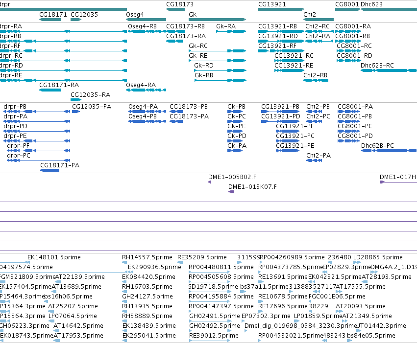The image size is (417, 343).
Task: Click the Oseg4 gene label
Action: [135, 14]
